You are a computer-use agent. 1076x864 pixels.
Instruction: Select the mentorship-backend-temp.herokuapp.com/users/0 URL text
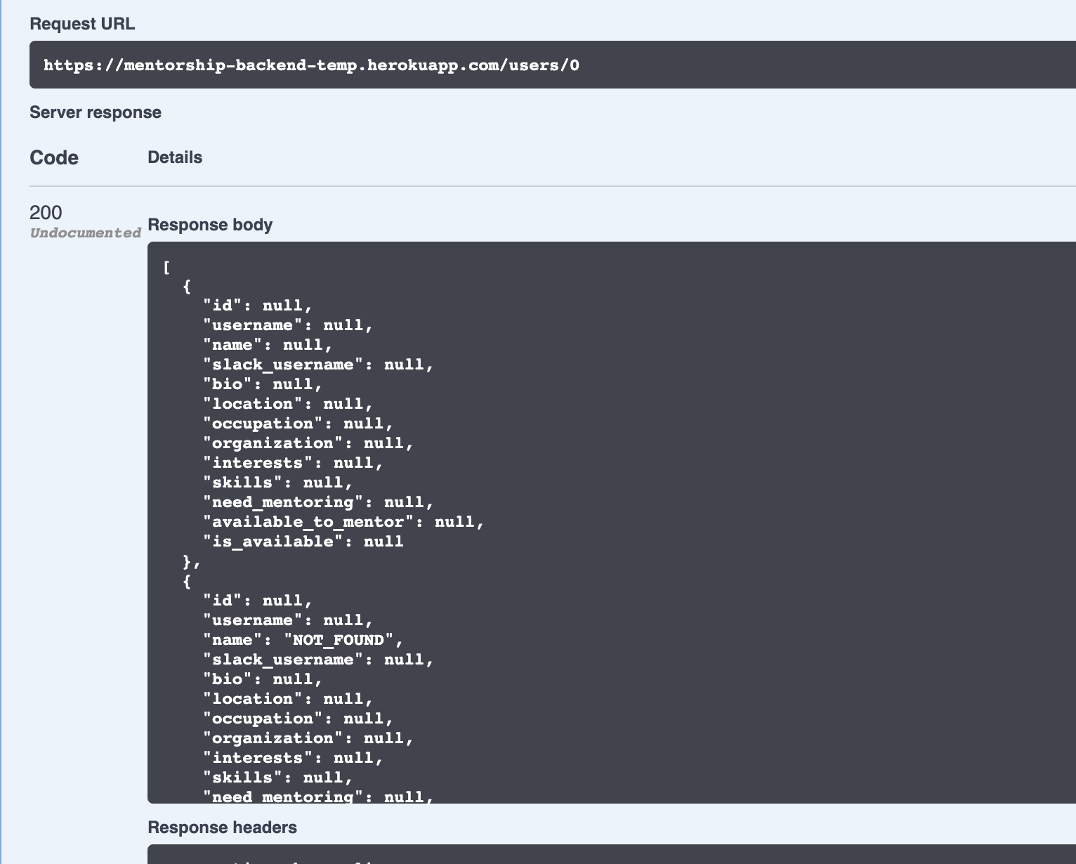click(x=311, y=65)
